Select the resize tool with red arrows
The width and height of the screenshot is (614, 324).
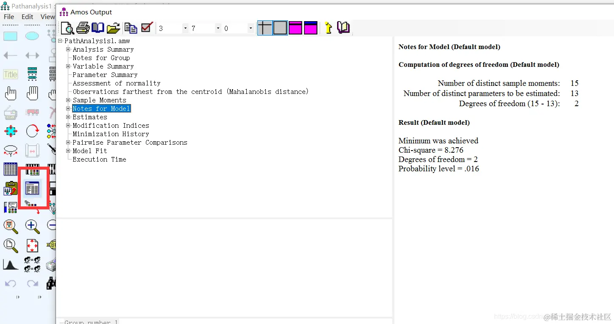[x=11, y=131]
